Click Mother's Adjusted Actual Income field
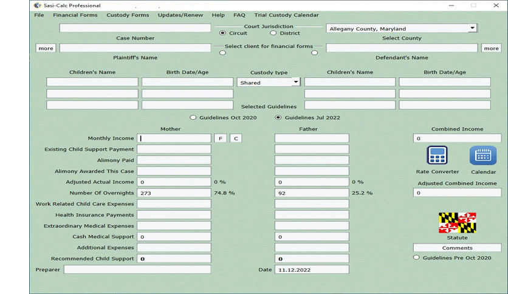The width and height of the screenshot is (508, 294). (174, 182)
